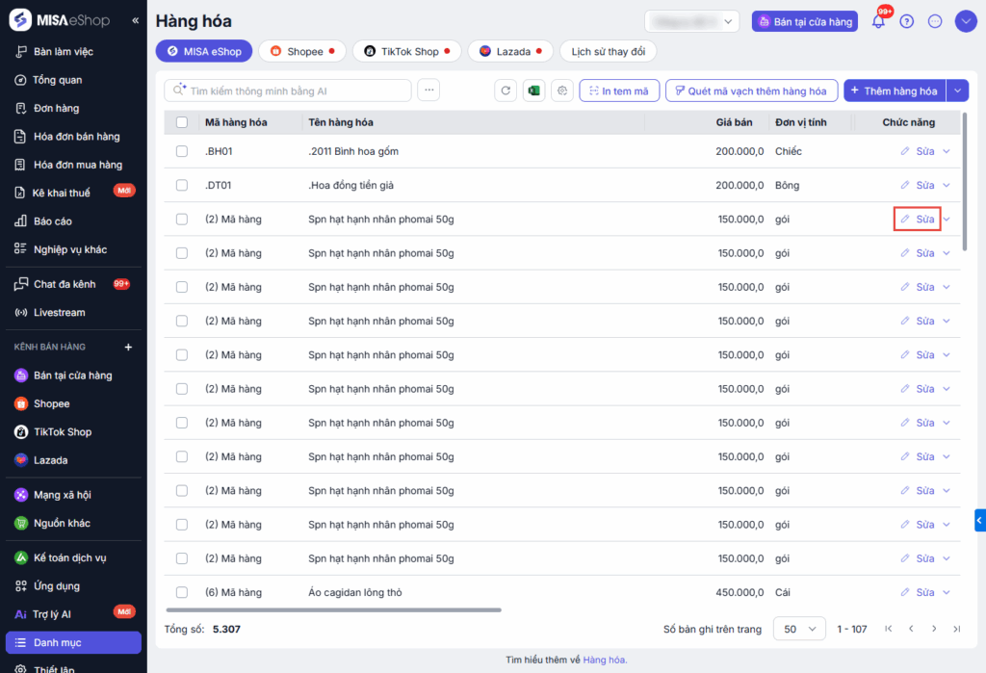Open the table settings gear icon
This screenshot has width=986, height=673.
point(563,91)
